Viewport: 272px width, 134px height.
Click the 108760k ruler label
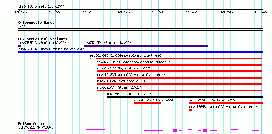pos(192,12)
